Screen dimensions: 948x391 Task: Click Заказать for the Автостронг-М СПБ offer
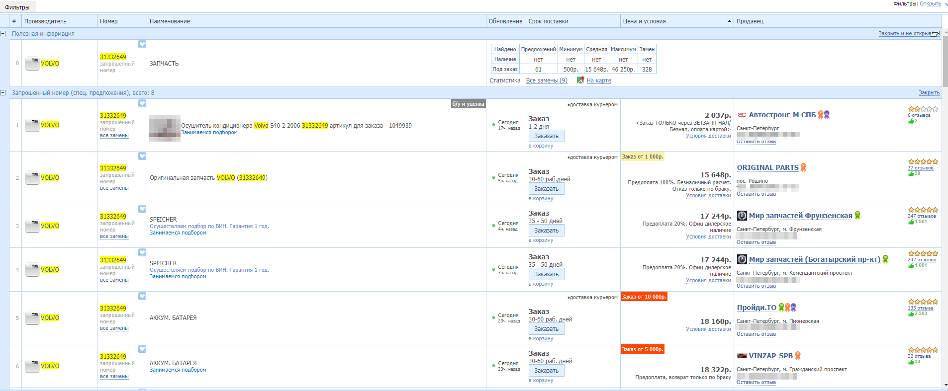[x=546, y=136]
